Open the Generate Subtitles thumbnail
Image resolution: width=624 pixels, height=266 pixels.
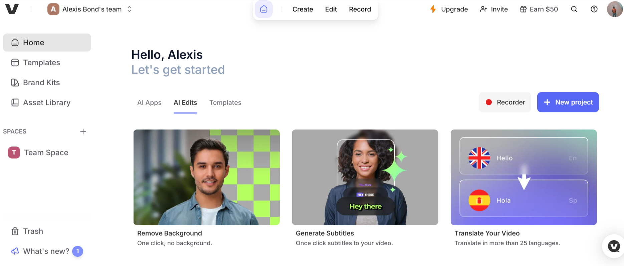365,177
